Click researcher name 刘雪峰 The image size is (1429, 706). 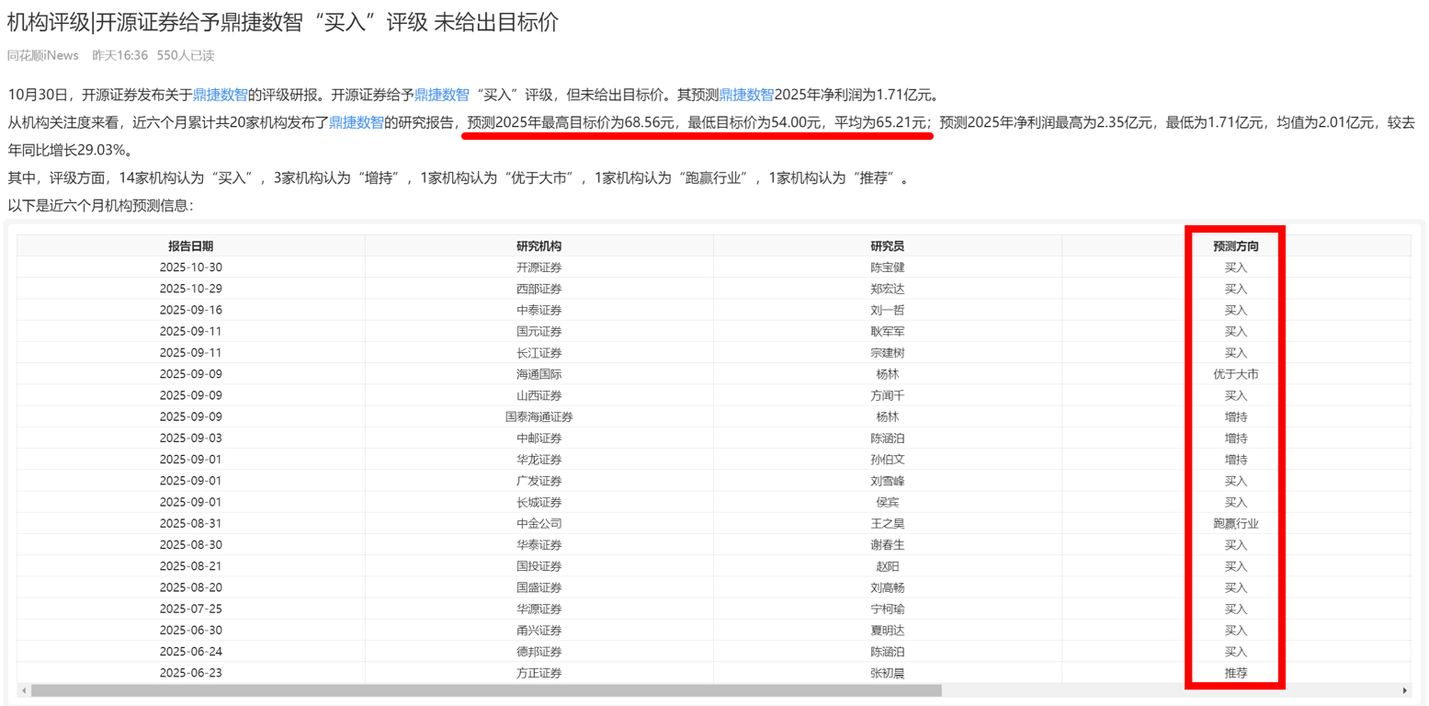888,481
